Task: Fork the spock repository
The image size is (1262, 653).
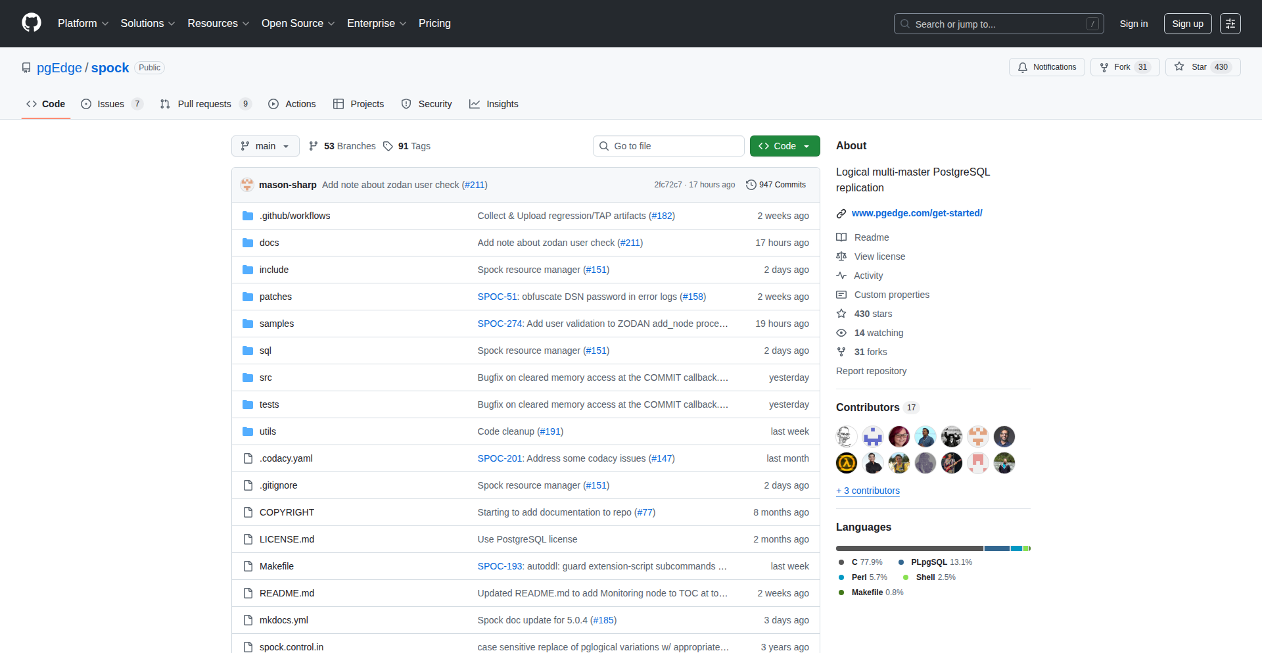Action: coord(1125,67)
